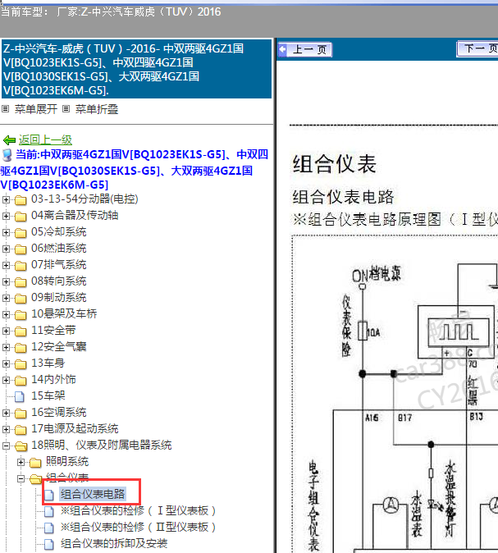Expand the 09制动系统 node

coord(6,298)
